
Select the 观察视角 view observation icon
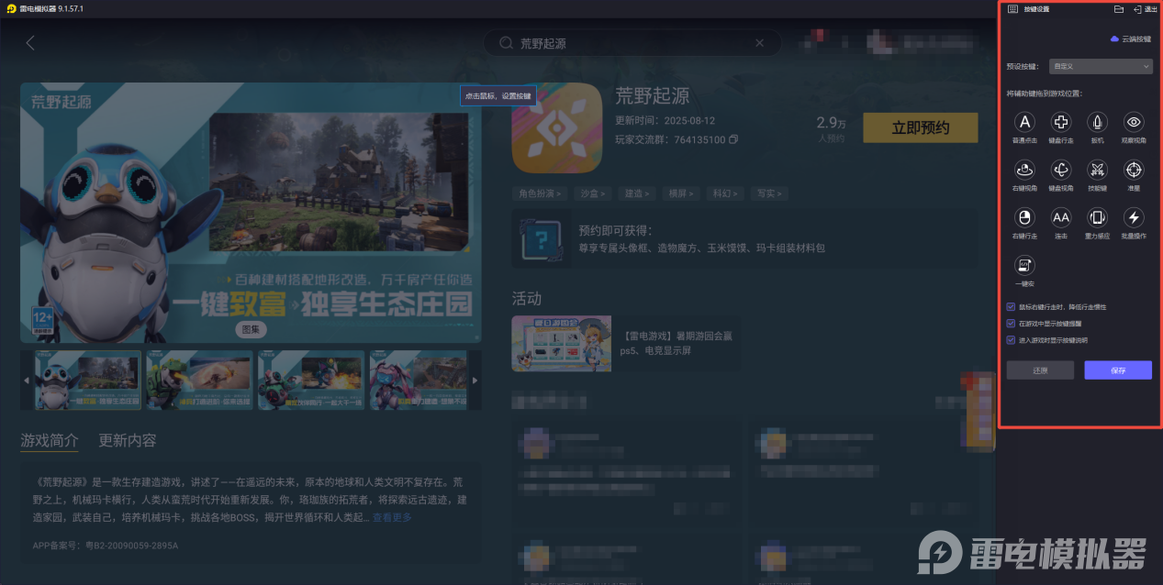point(1133,122)
